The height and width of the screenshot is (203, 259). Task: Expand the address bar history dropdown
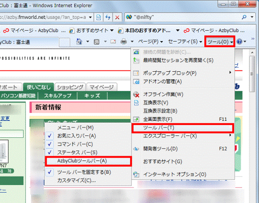tap(90, 17)
